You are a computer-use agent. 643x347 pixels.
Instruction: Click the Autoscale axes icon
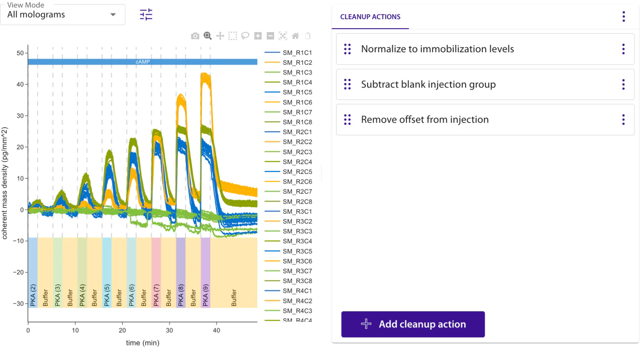pos(283,36)
